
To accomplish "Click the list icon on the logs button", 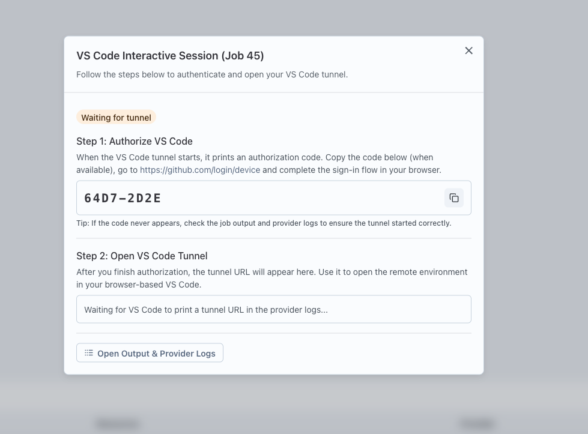I will (89, 353).
